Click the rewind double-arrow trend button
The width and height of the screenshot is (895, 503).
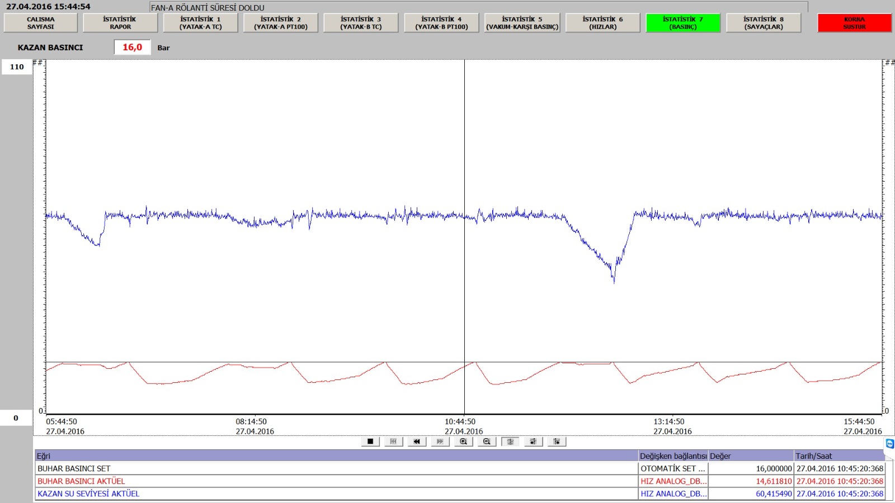pos(417,442)
